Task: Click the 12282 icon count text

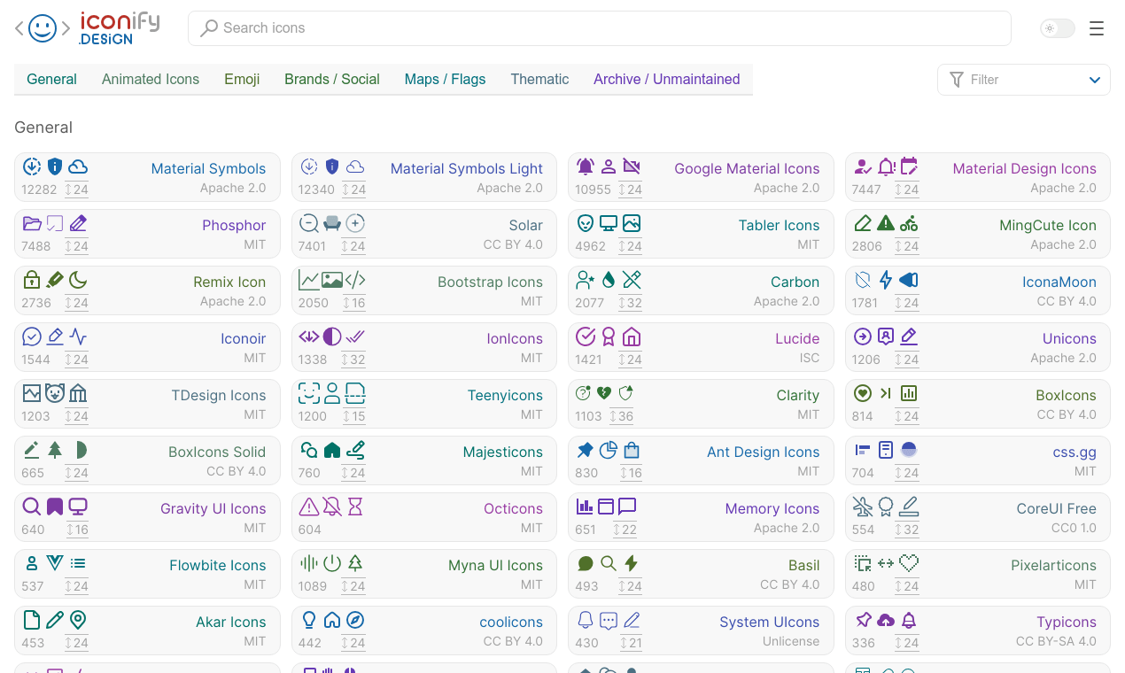Action: 39,190
